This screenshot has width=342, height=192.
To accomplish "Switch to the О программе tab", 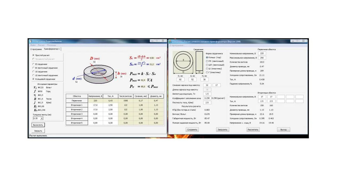I will [36, 49].
